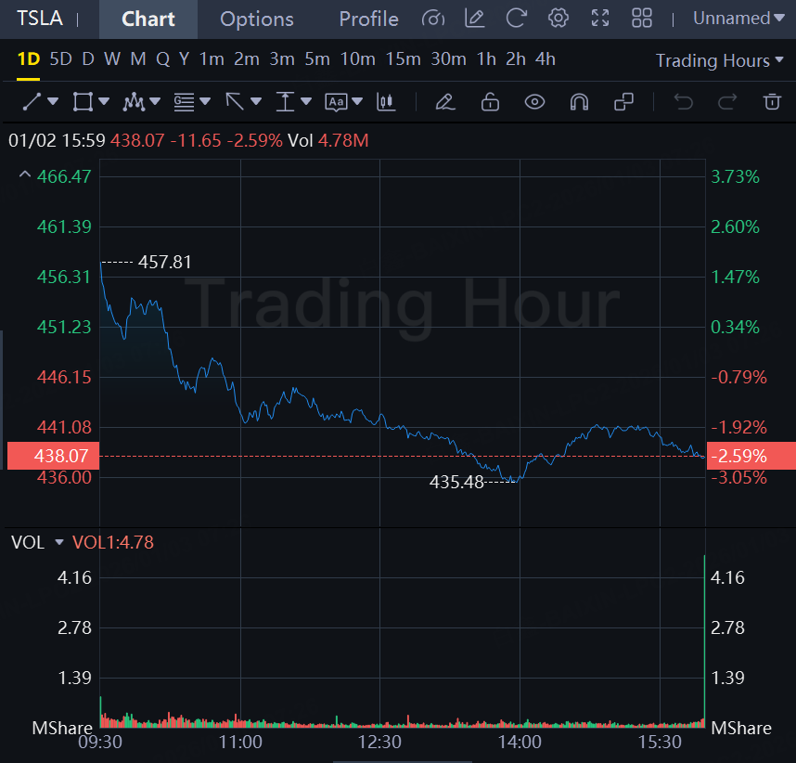The image size is (796, 763).
Task: Open the multi-chart grid layout
Action: (x=642, y=19)
